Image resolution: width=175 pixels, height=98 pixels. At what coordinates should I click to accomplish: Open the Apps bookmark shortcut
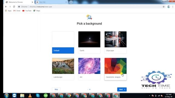(8, 11)
